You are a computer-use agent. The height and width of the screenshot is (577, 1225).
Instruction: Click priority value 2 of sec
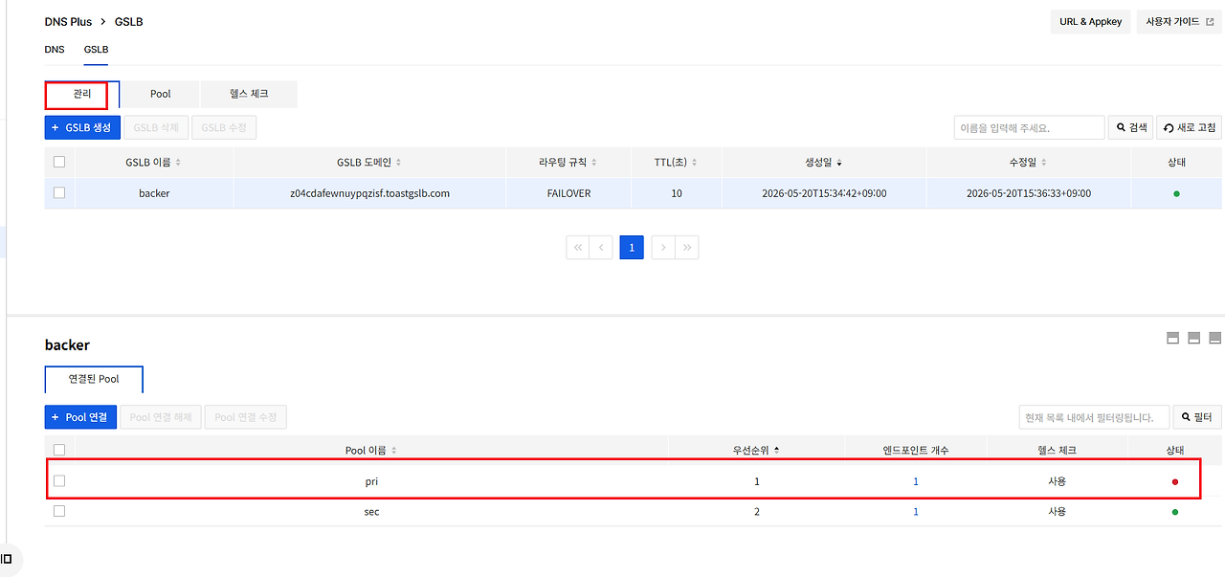(757, 512)
